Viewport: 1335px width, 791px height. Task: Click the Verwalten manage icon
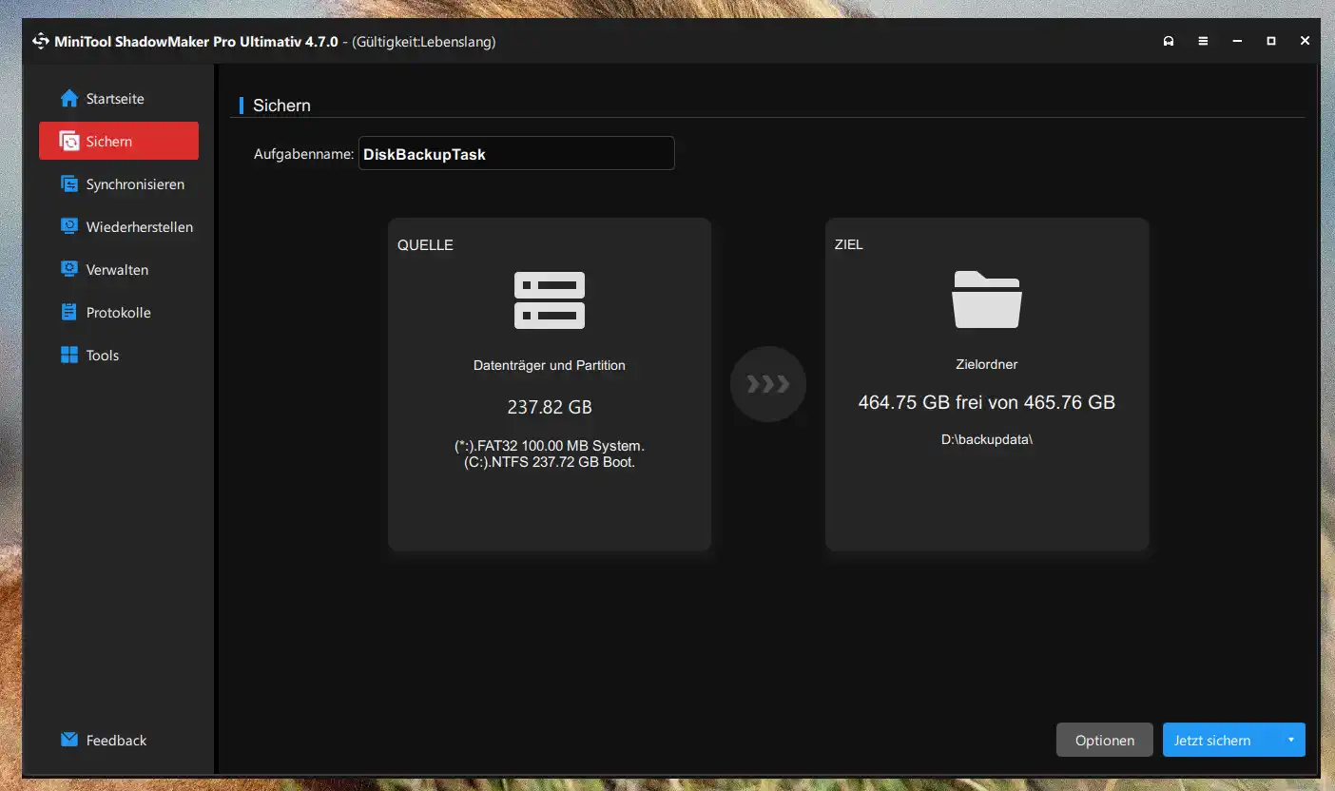coord(68,270)
